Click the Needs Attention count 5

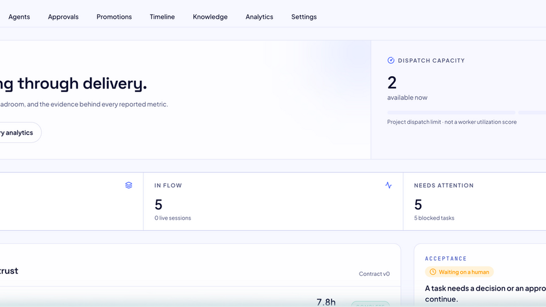tap(418, 205)
